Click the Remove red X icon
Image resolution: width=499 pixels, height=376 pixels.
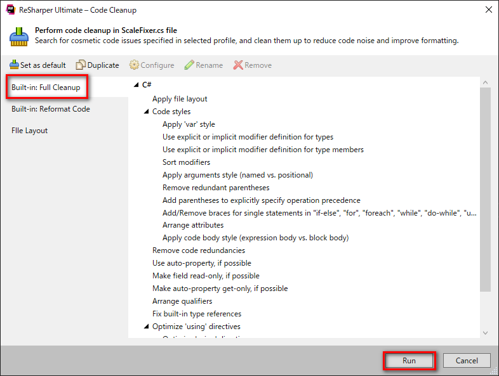[x=238, y=65]
